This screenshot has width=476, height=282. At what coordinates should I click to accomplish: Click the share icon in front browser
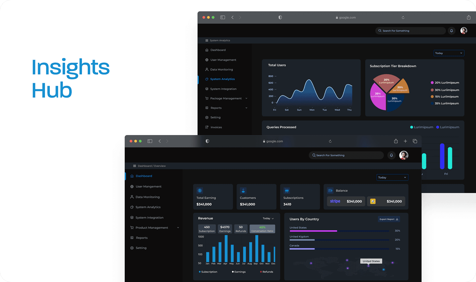point(396,141)
